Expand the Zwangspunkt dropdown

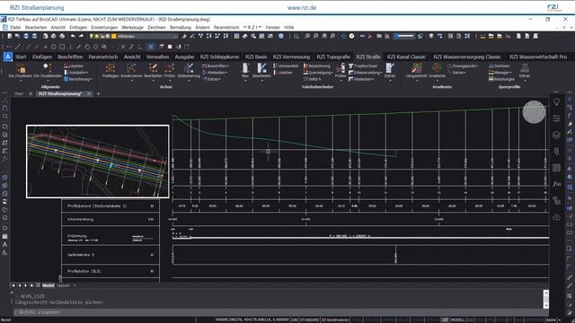(x=463, y=65)
